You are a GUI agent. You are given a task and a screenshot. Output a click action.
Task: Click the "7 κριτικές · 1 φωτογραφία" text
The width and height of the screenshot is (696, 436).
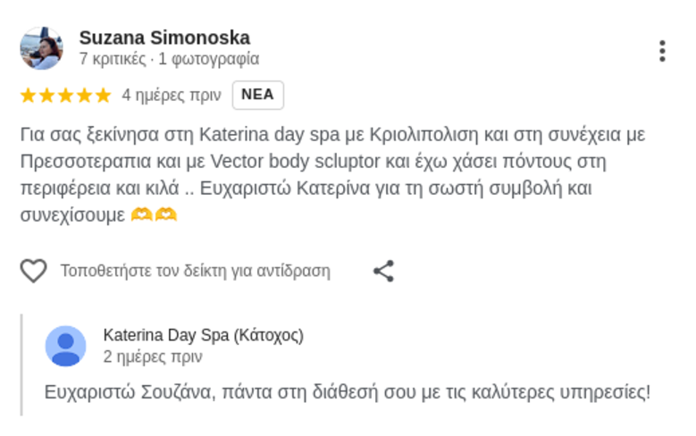point(169,60)
